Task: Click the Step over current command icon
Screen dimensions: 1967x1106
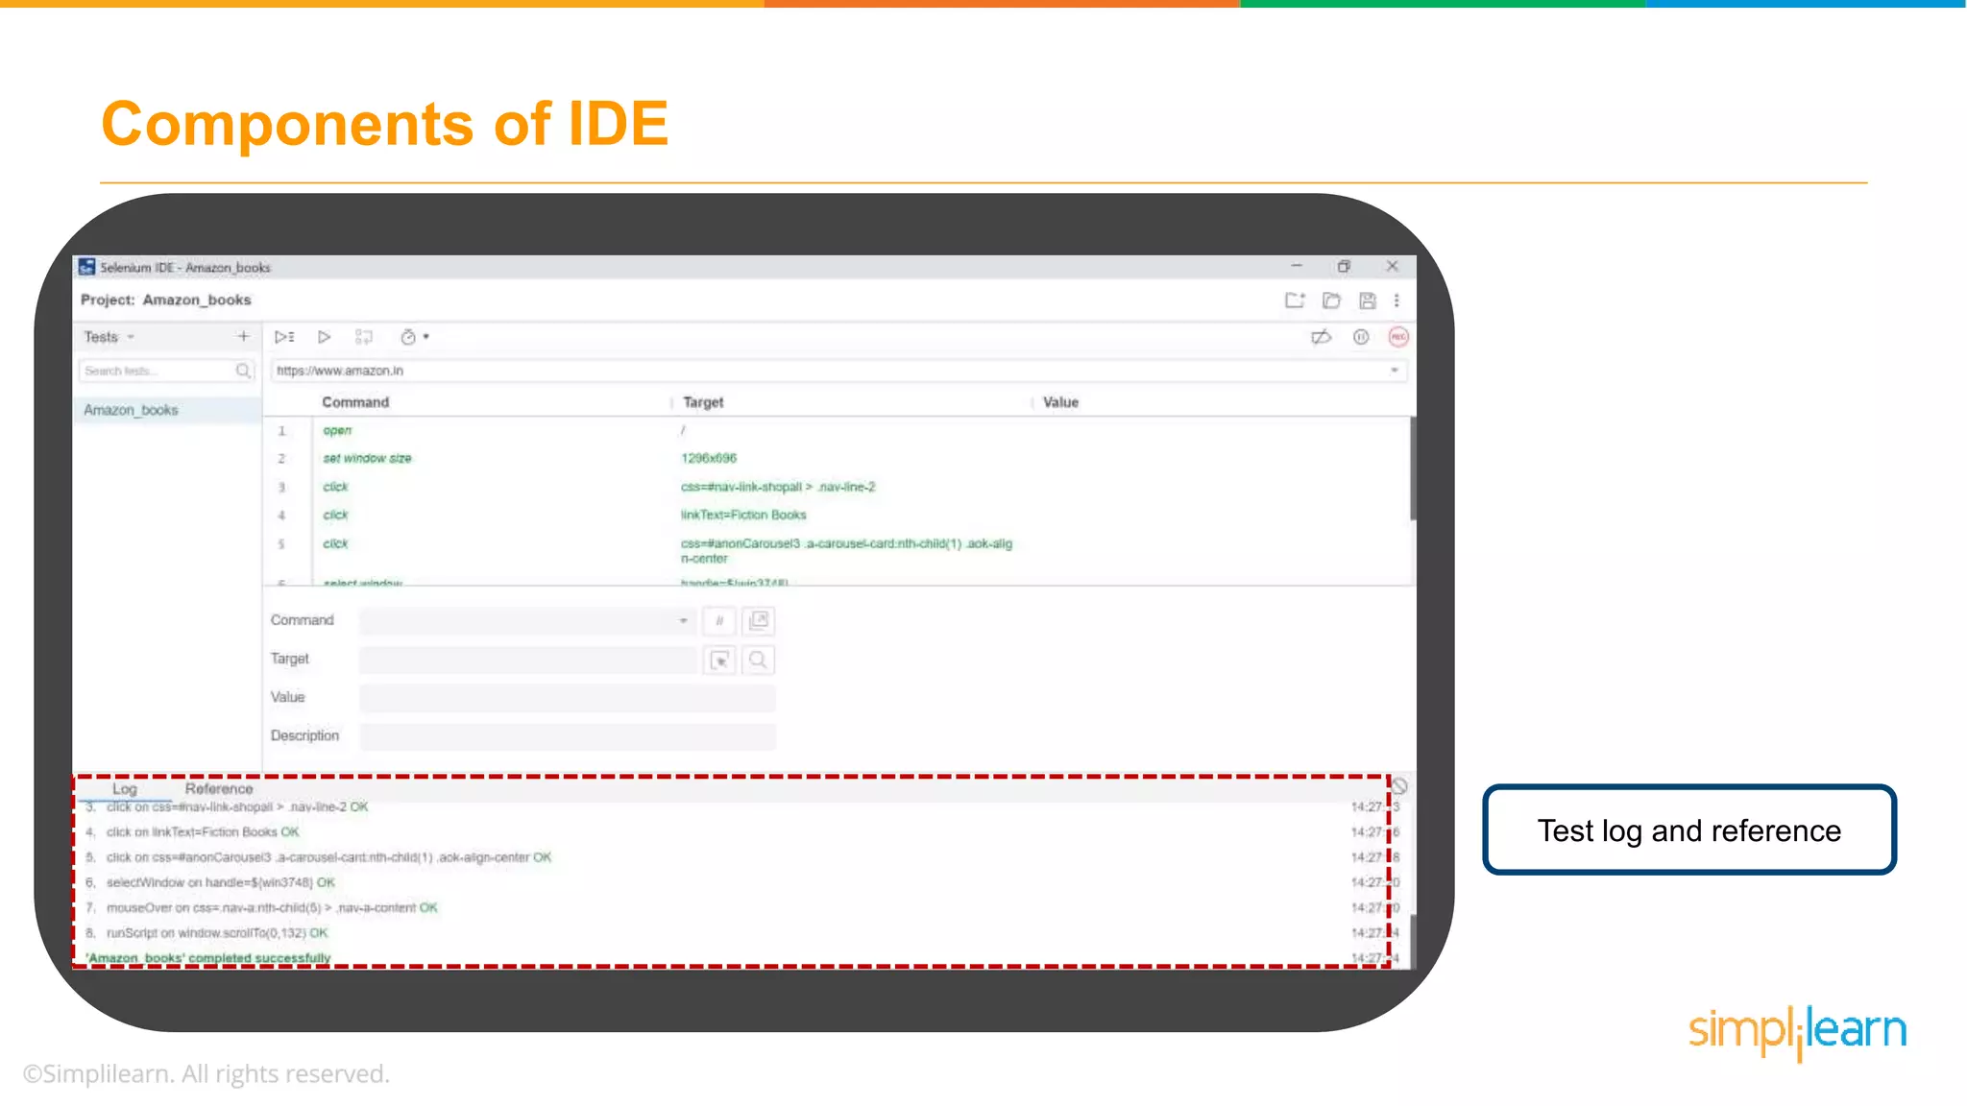Action: tap(363, 337)
